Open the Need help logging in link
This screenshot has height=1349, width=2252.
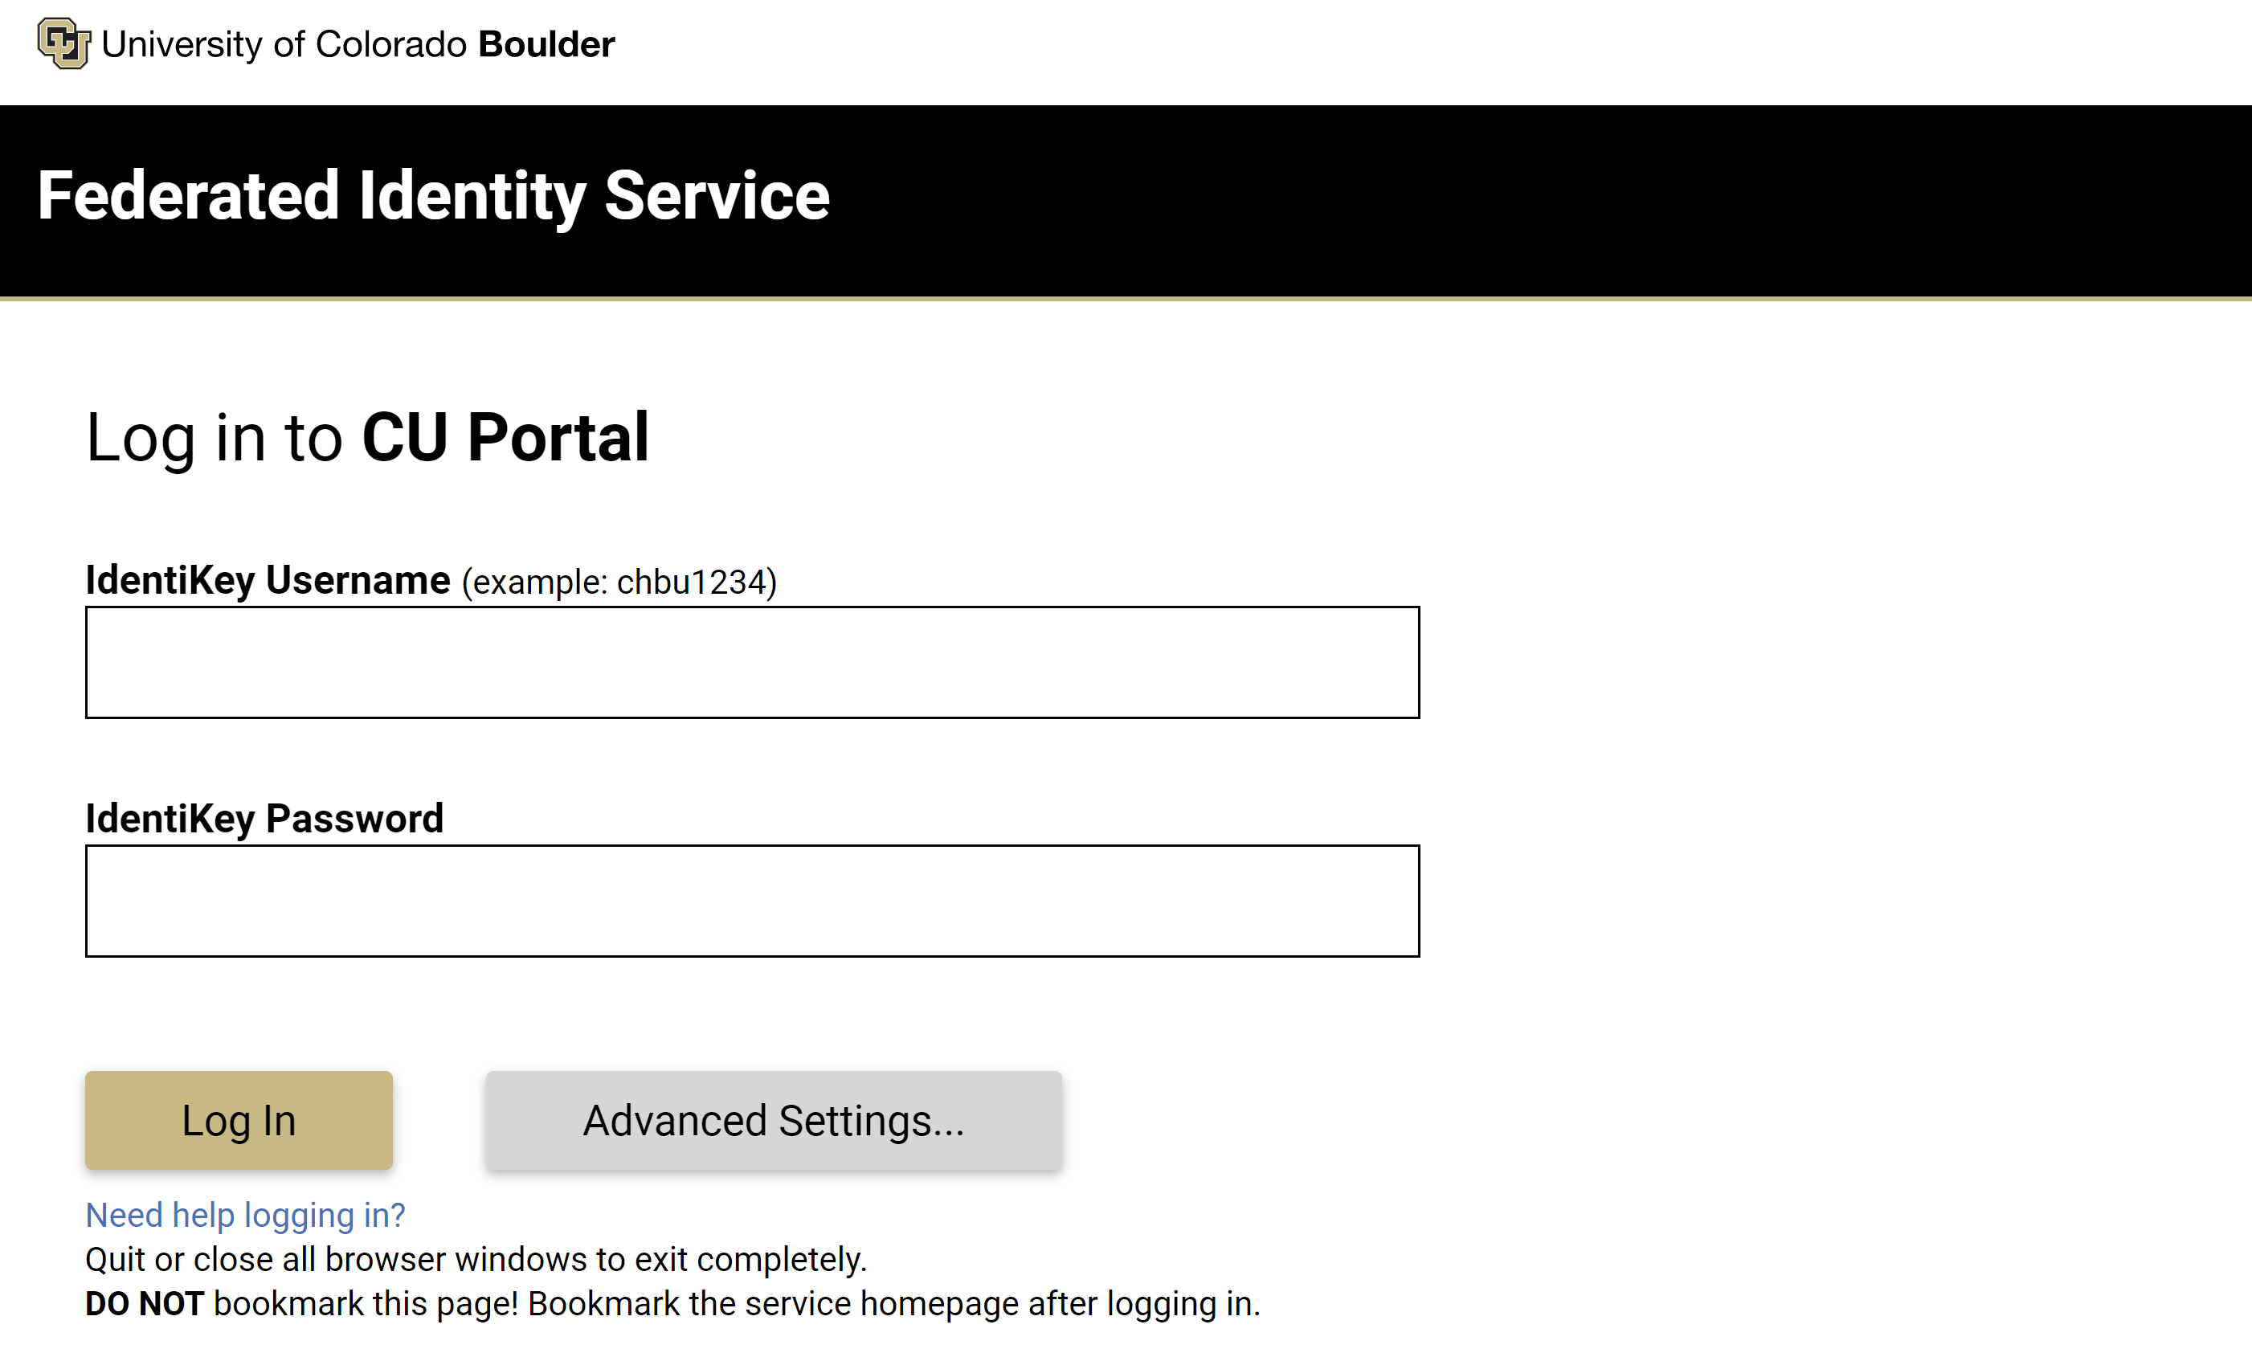coord(245,1215)
